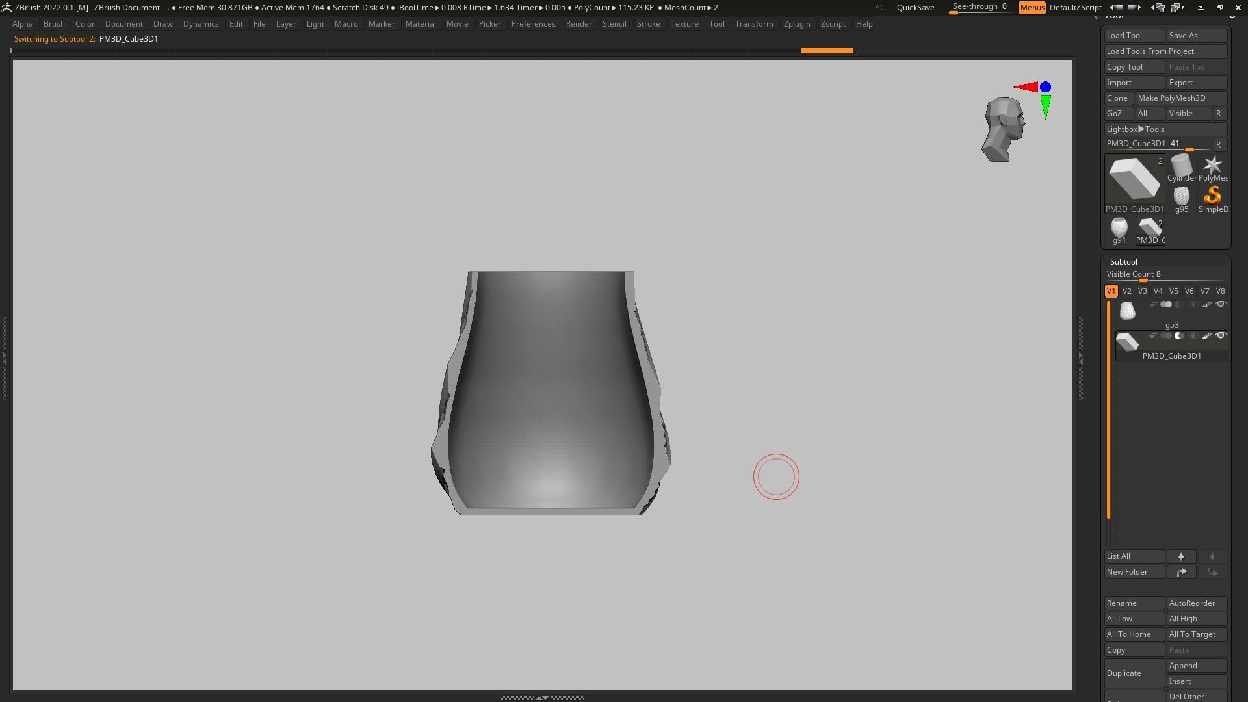
Task: Click the blue axis dot on the view gizmo
Action: (x=1045, y=87)
